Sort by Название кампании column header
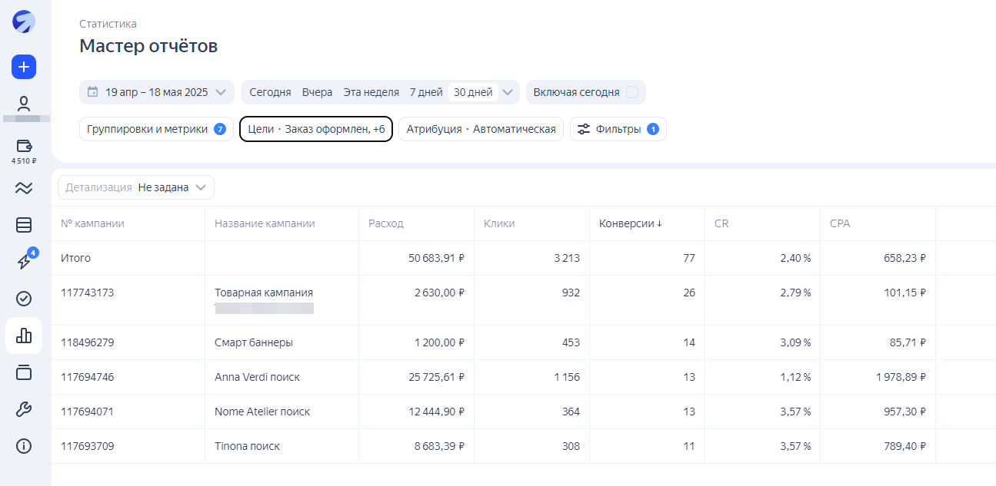Viewport: 996px width, 486px height. (265, 223)
